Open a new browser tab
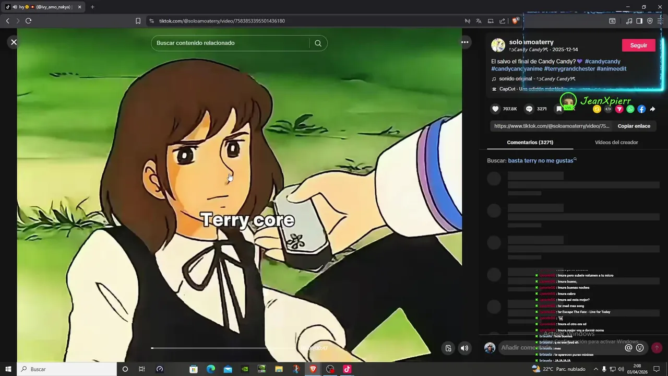This screenshot has height=376, width=668. [92, 7]
